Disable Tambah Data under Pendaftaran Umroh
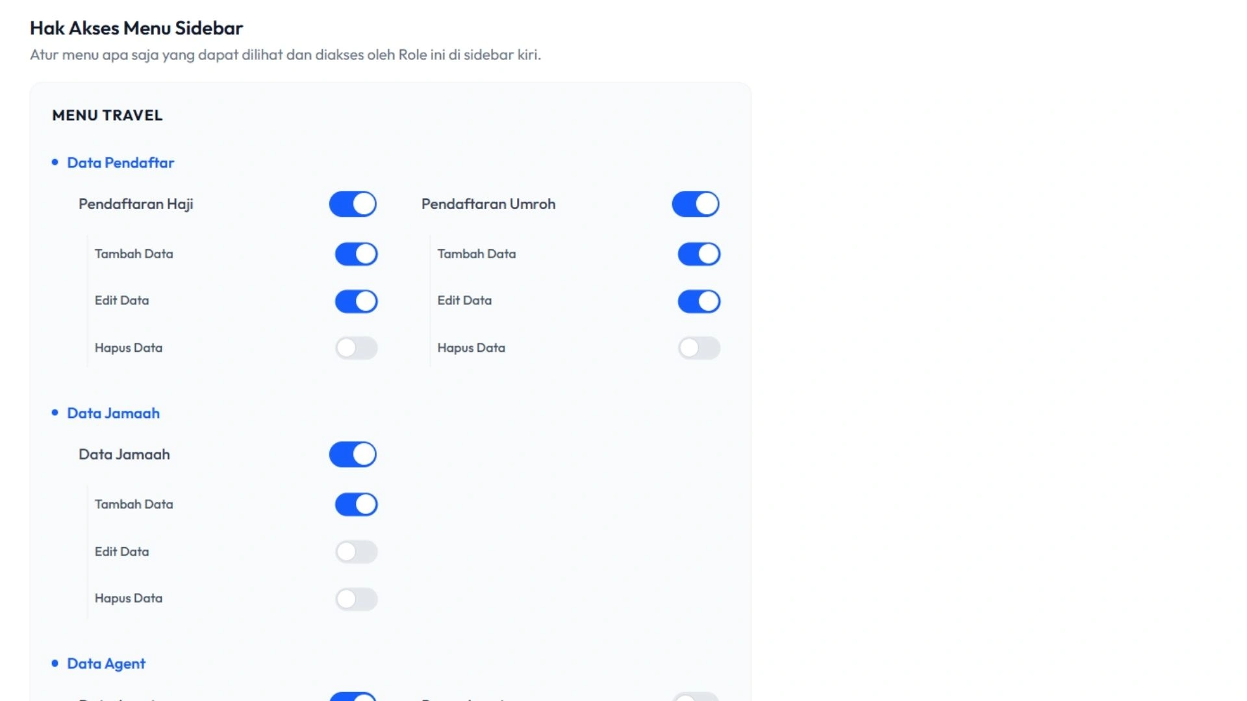Viewport: 1247px width, 701px height. [699, 254]
